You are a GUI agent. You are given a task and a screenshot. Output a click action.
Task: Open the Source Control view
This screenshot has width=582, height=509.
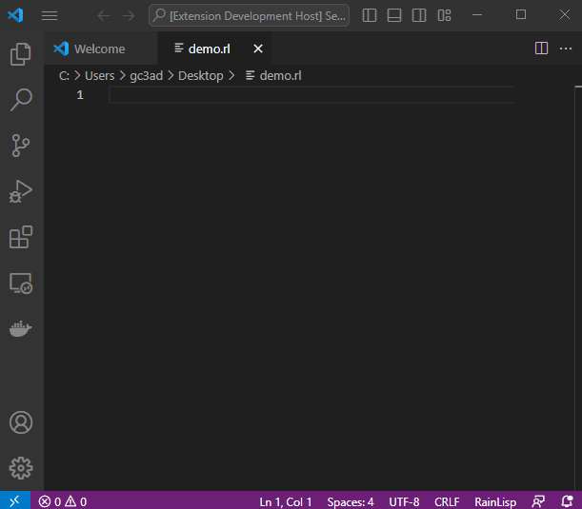click(x=21, y=146)
